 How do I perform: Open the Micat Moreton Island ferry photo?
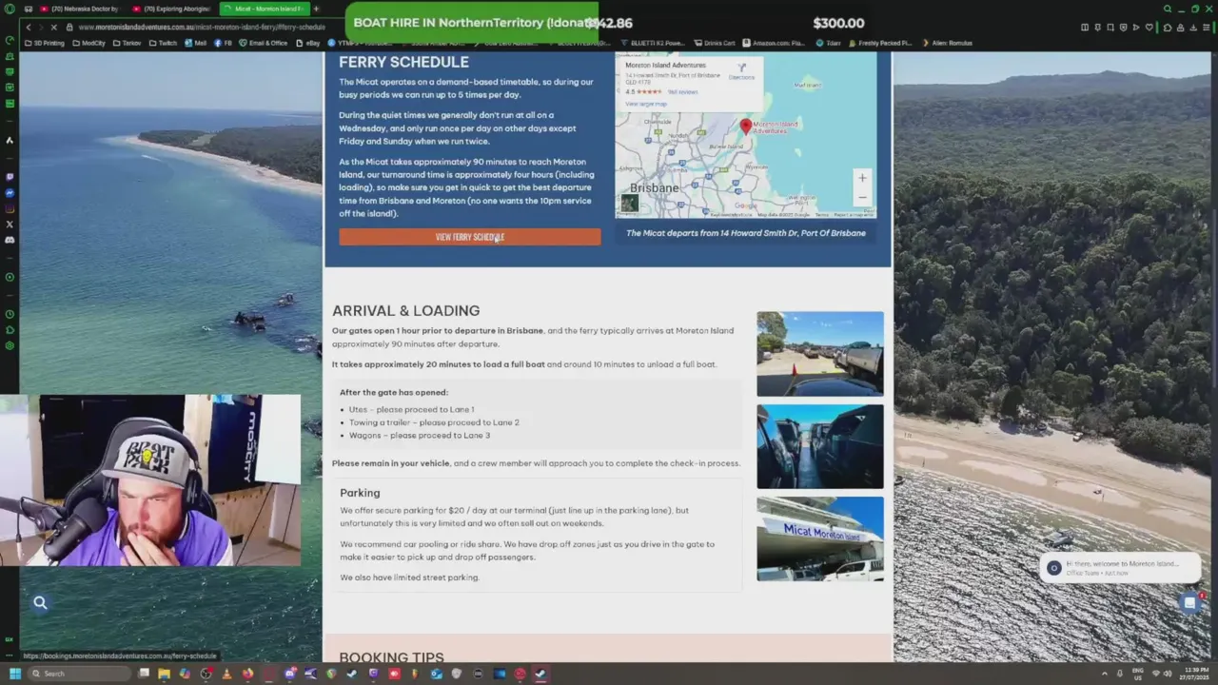(x=820, y=538)
